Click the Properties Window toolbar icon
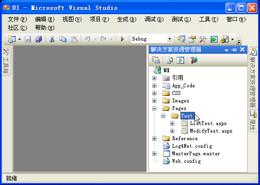 point(192,39)
